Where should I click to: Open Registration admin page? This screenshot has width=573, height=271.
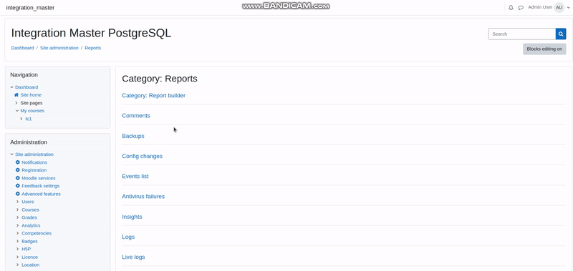pyautogui.click(x=34, y=170)
